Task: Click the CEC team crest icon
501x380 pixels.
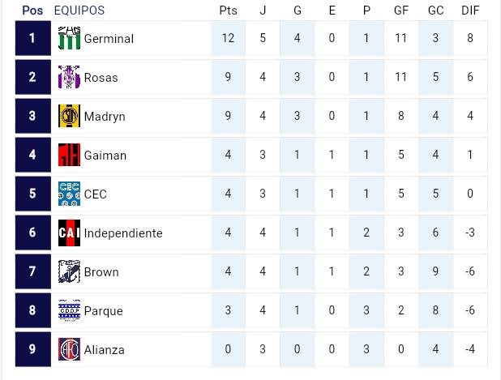Action: [69, 194]
